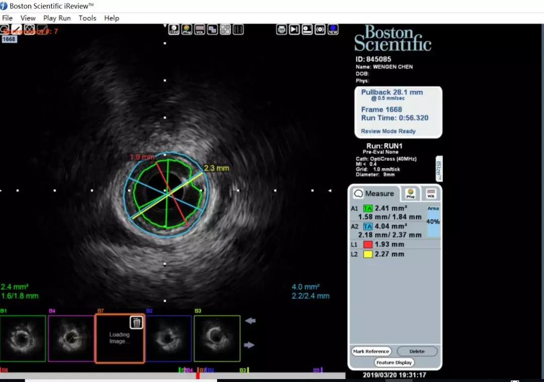
Task: Click the NEW run icon
Action: (x=333, y=30)
